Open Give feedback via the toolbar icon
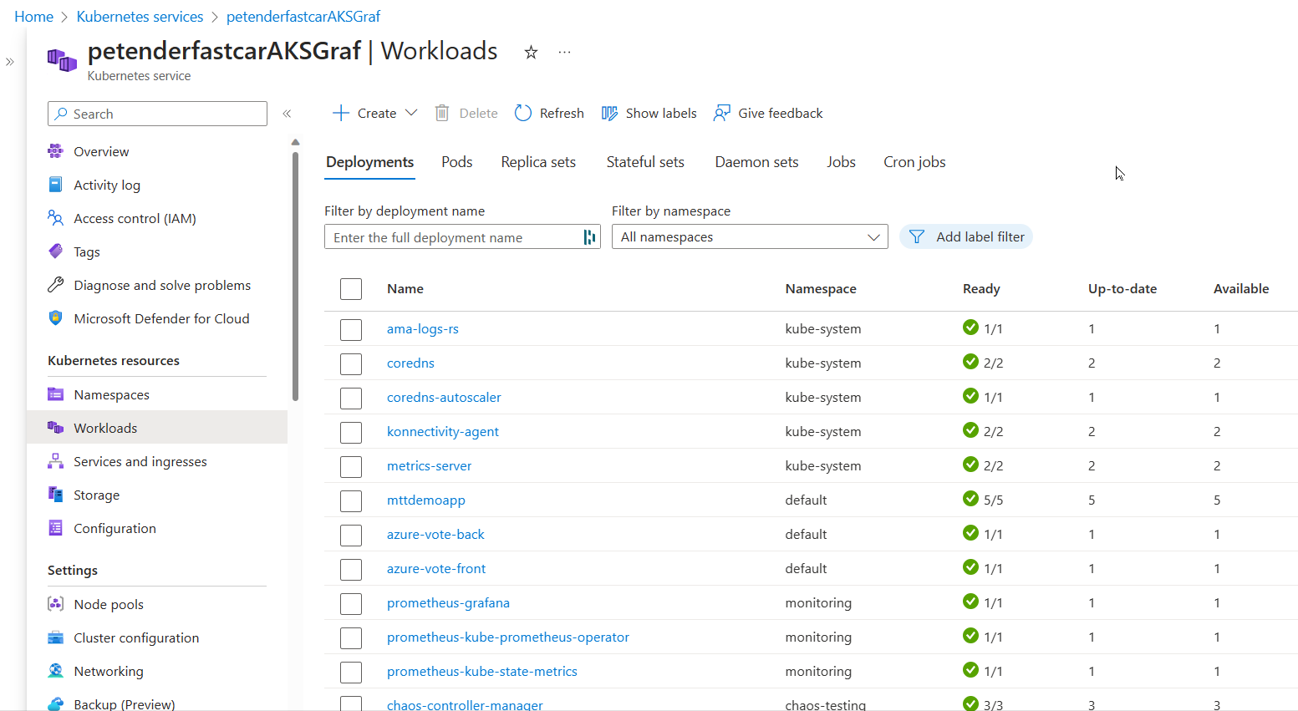 [720, 113]
